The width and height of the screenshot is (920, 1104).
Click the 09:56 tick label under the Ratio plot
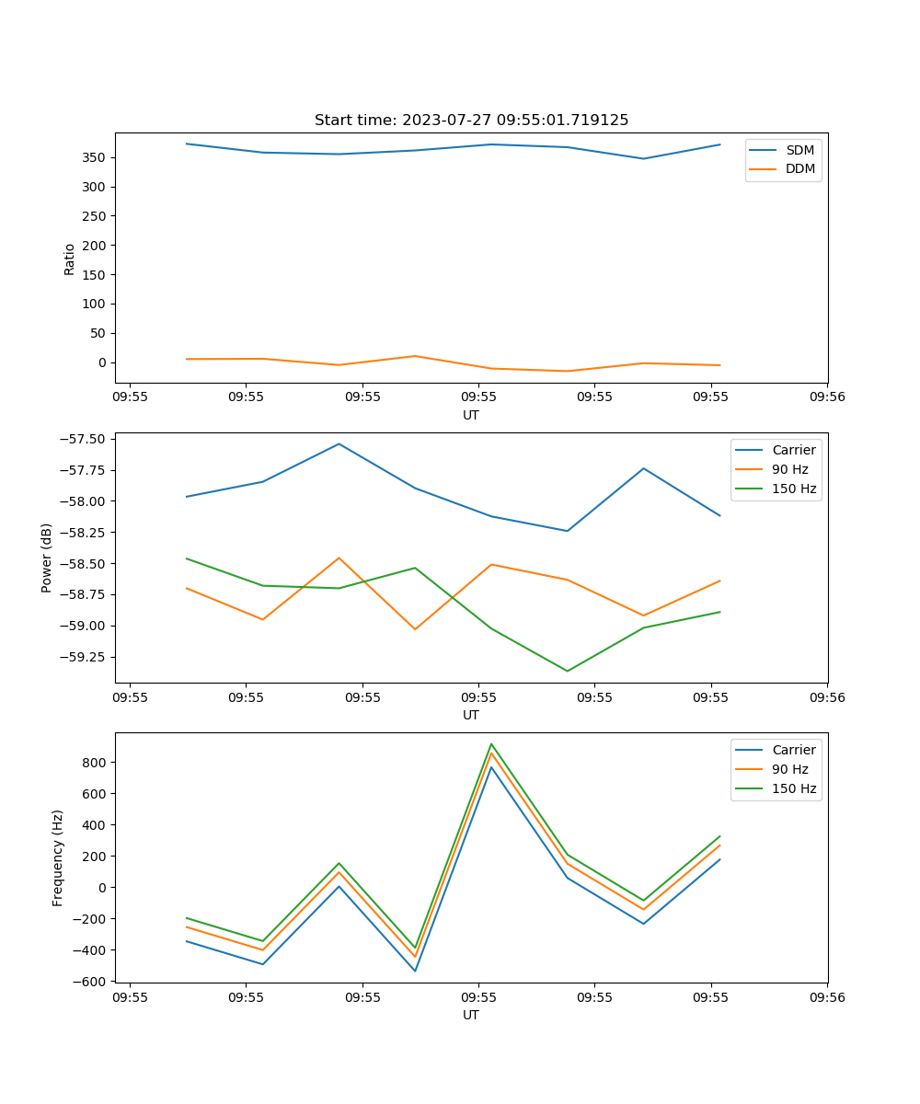pos(826,397)
